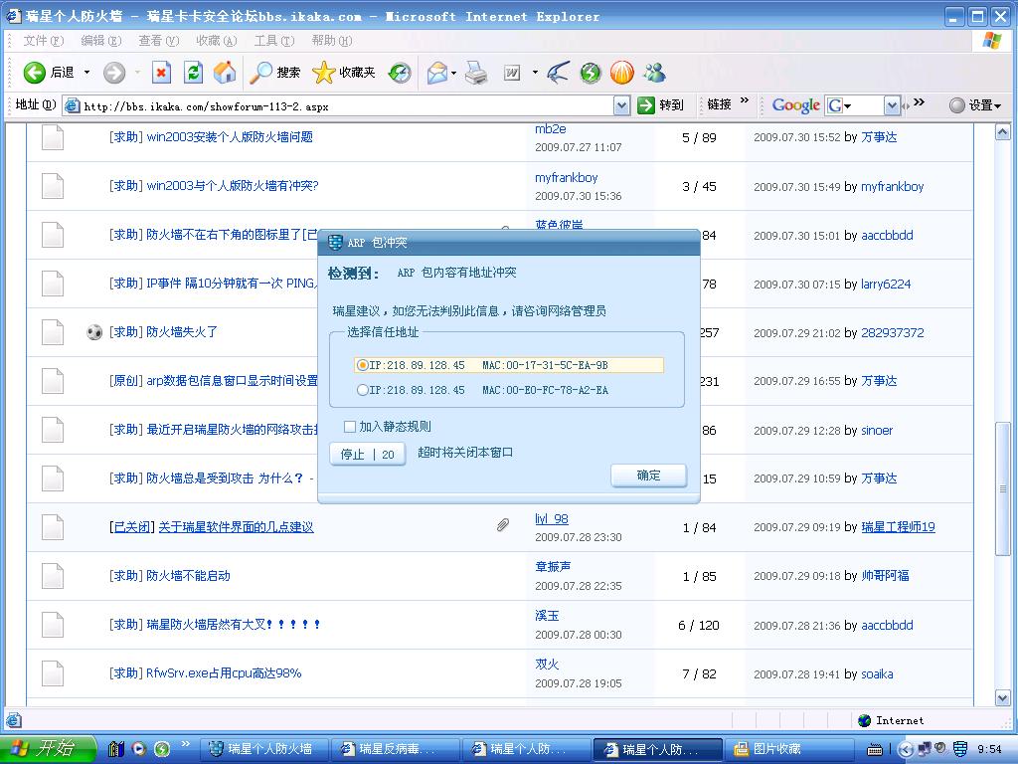Screen dimensions: 1018x764
Task: Click the Rising firewall tray shield icon
Action: pyautogui.click(x=959, y=749)
